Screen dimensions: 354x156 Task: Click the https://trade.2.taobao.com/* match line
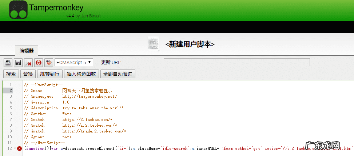(x=94, y=131)
